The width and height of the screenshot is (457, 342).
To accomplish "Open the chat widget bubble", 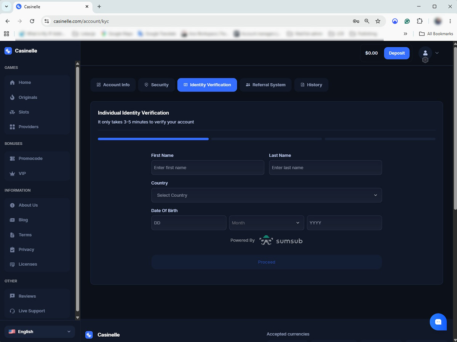I will 438,322.
